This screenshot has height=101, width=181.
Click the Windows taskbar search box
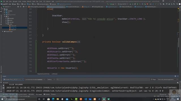21,99
